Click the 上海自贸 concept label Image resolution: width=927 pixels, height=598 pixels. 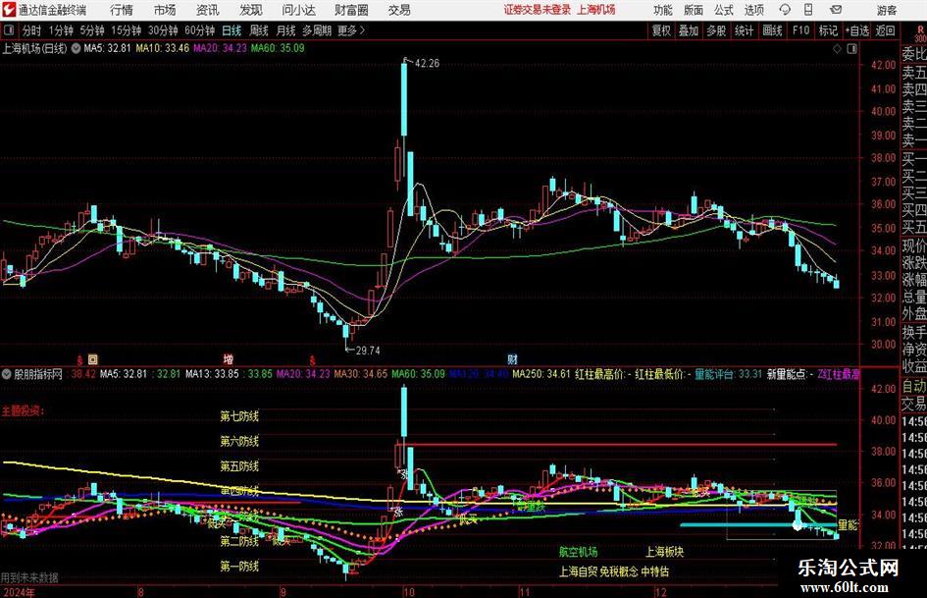click(x=578, y=571)
